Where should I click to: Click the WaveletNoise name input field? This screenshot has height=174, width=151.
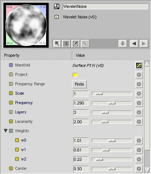pos(105,6)
